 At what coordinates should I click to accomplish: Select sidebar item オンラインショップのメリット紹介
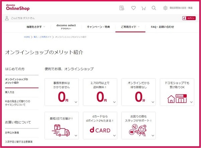click(16, 81)
